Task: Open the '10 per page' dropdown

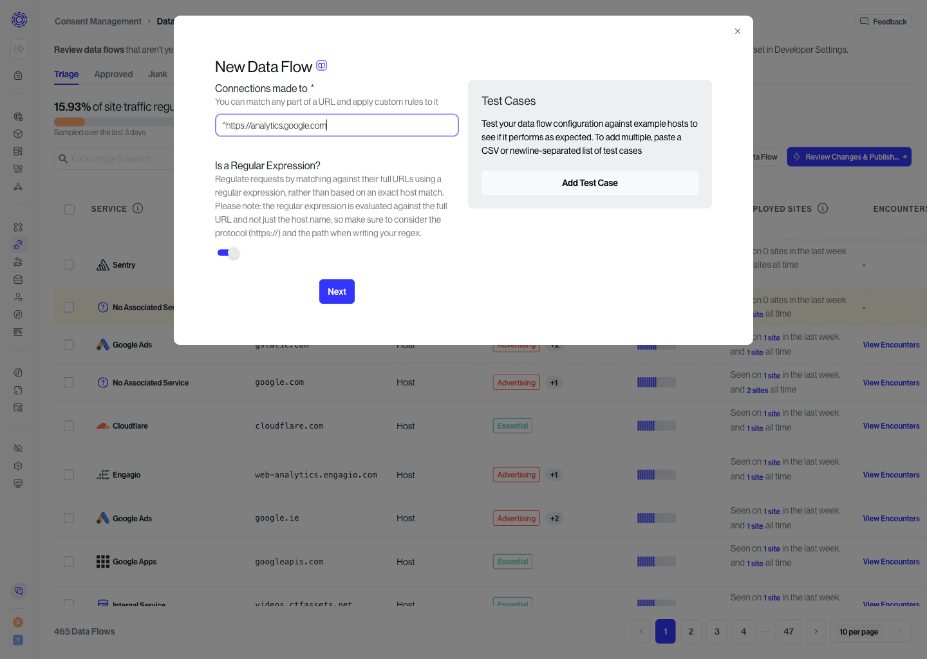Action: (x=871, y=631)
